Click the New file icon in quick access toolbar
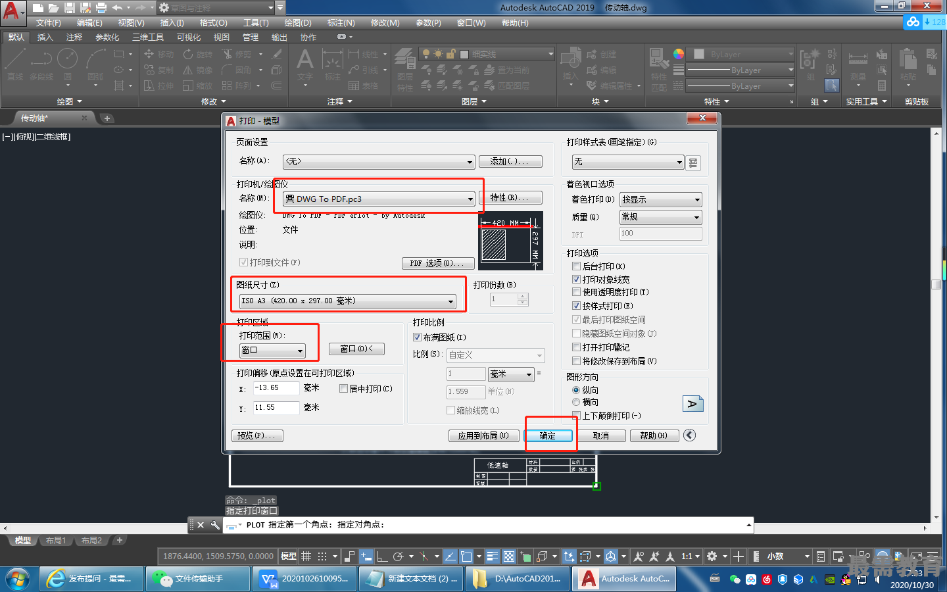The width and height of the screenshot is (947, 592). [38, 8]
